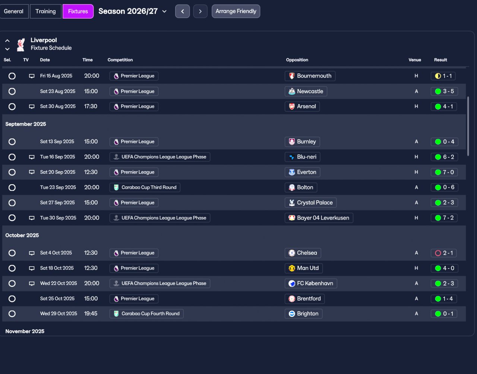Viewport: 477px width, 374px height.
Task: Switch to the Training tab
Action: pyautogui.click(x=45, y=11)
